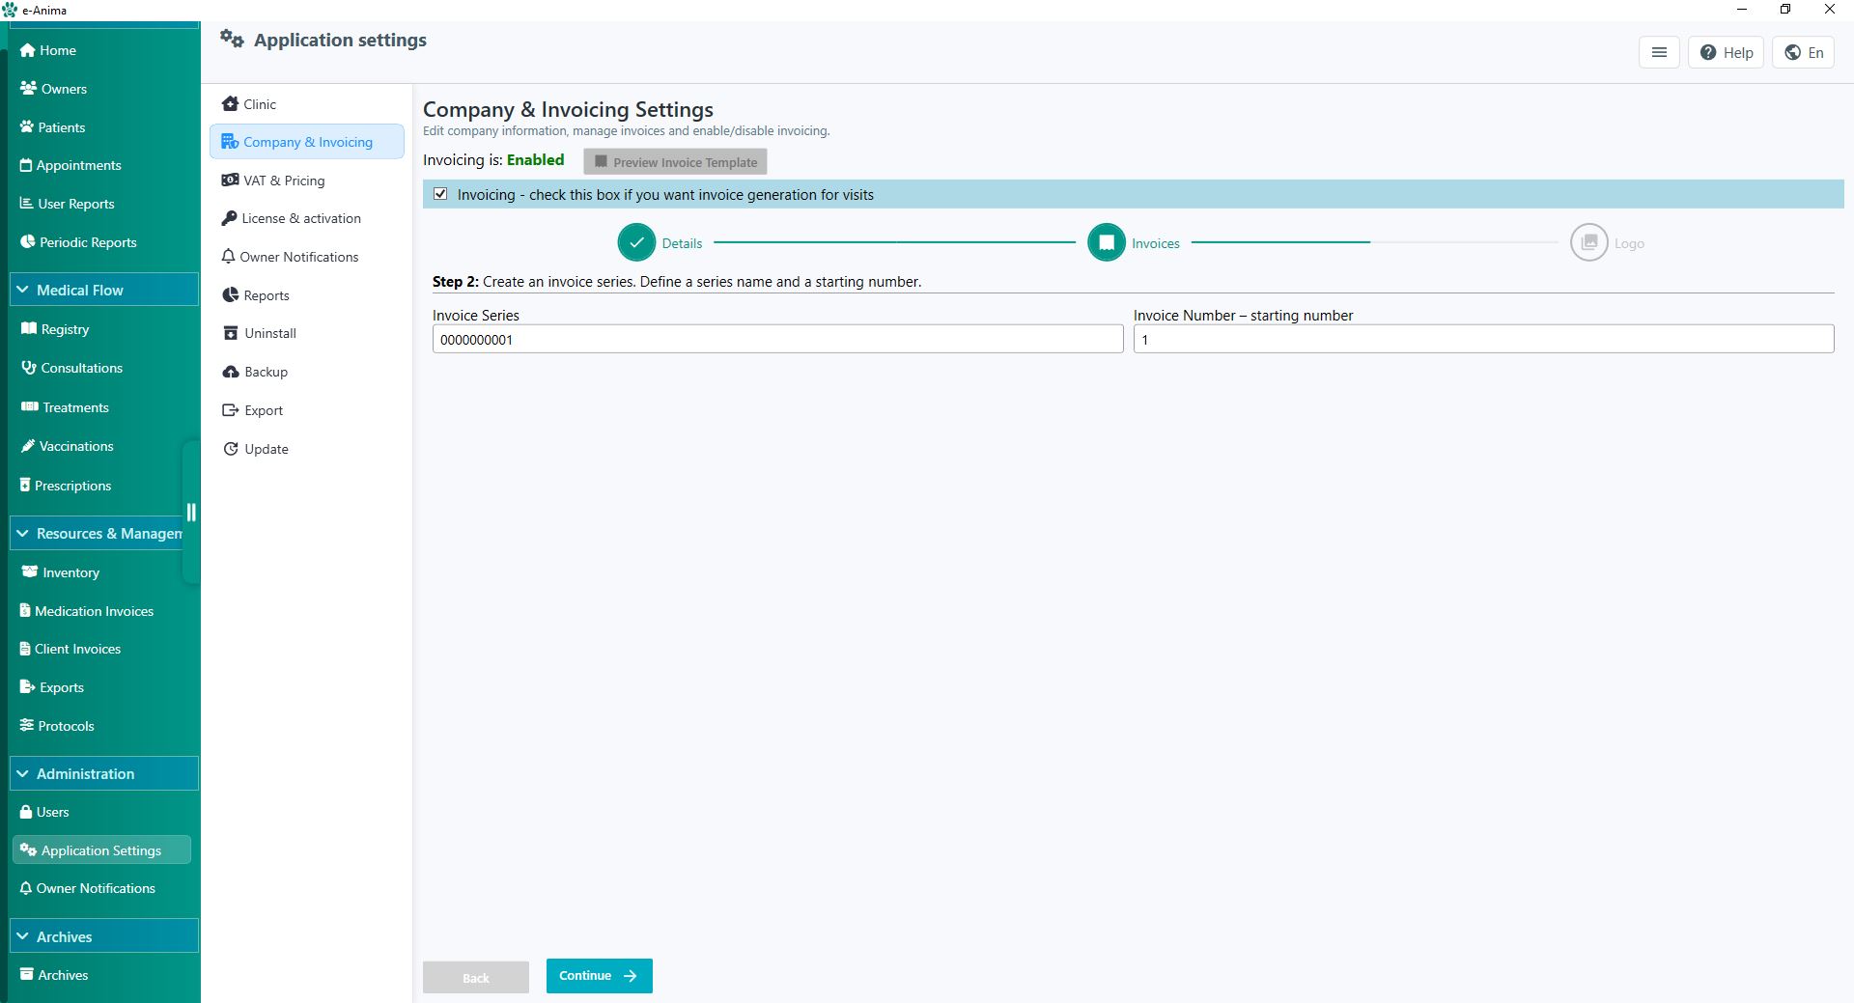Open the Uninstall option
Screen dimensions: 1854x1003
tap(269, 332)
